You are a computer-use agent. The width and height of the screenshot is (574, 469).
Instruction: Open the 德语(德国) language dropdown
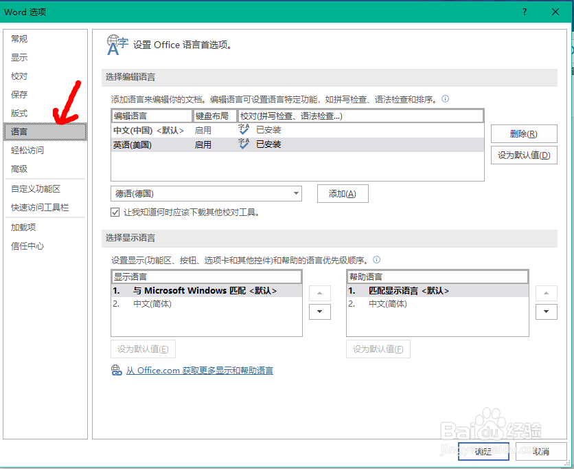coord(297,193)
